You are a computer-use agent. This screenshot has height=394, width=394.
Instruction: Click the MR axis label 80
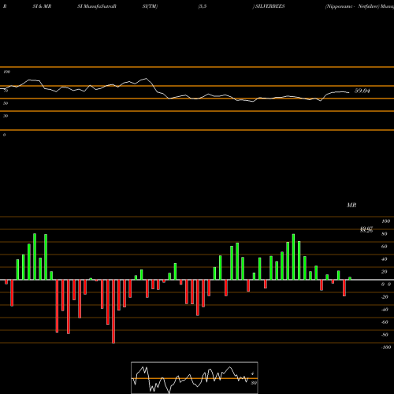tap(385, 234)
